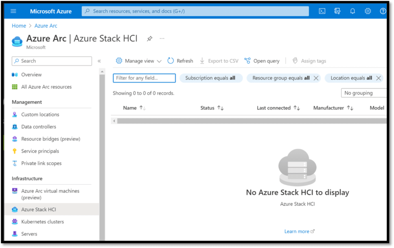Open Subscription equals all filter
Viewport: 394px width, 248px height.
[x=210, y=78]
